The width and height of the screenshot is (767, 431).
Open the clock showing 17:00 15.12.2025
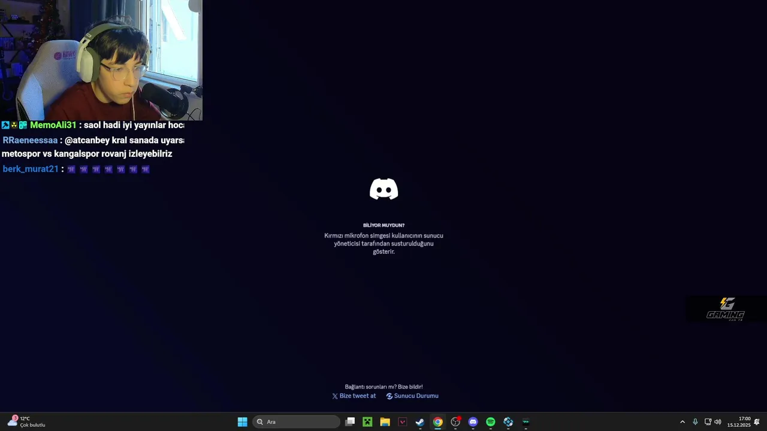(739, 422)
